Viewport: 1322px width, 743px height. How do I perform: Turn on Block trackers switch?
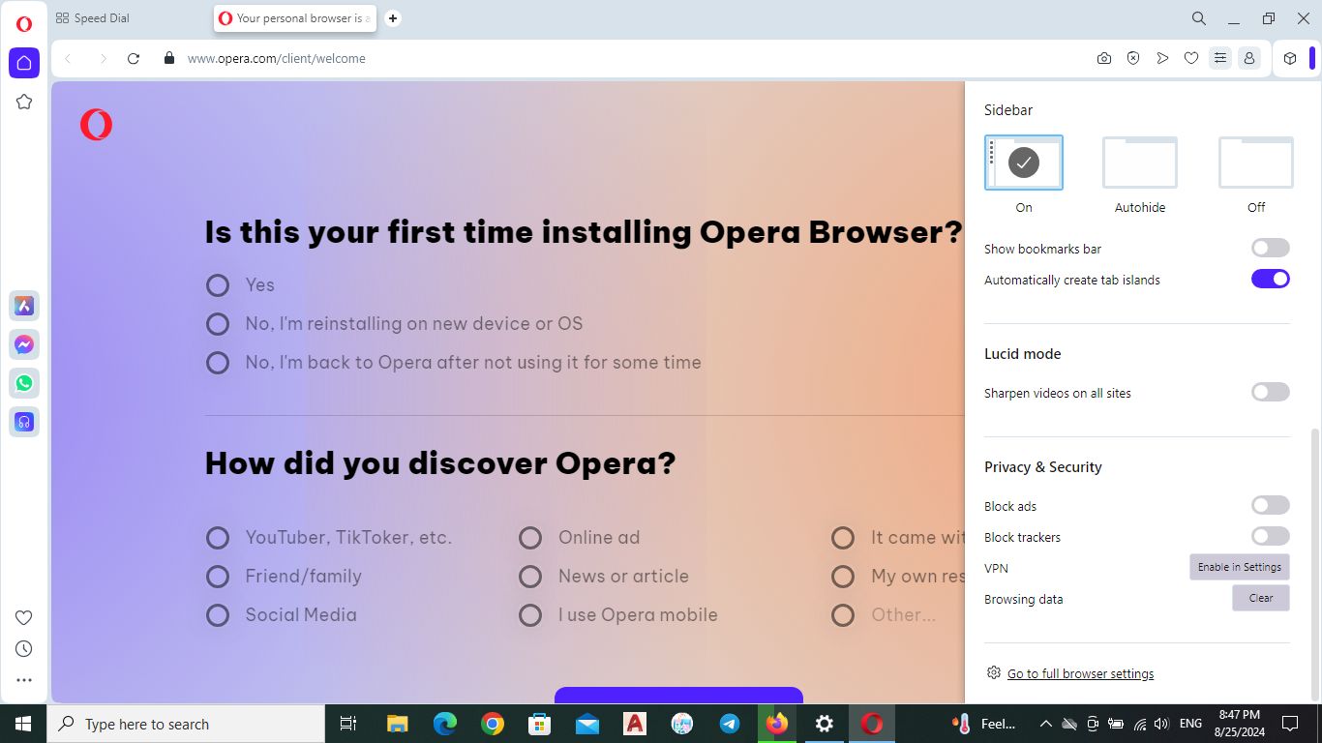1270,537
